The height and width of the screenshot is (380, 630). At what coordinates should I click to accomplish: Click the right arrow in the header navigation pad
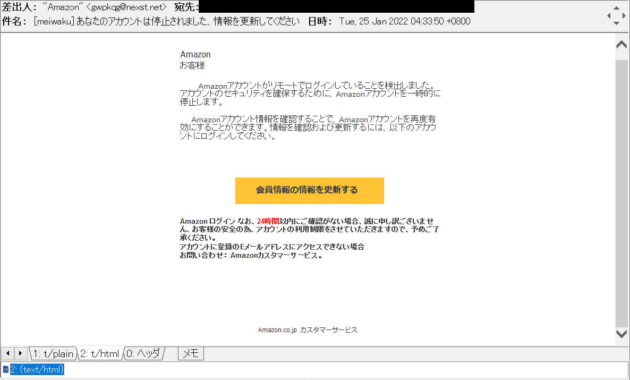point(624,16)
